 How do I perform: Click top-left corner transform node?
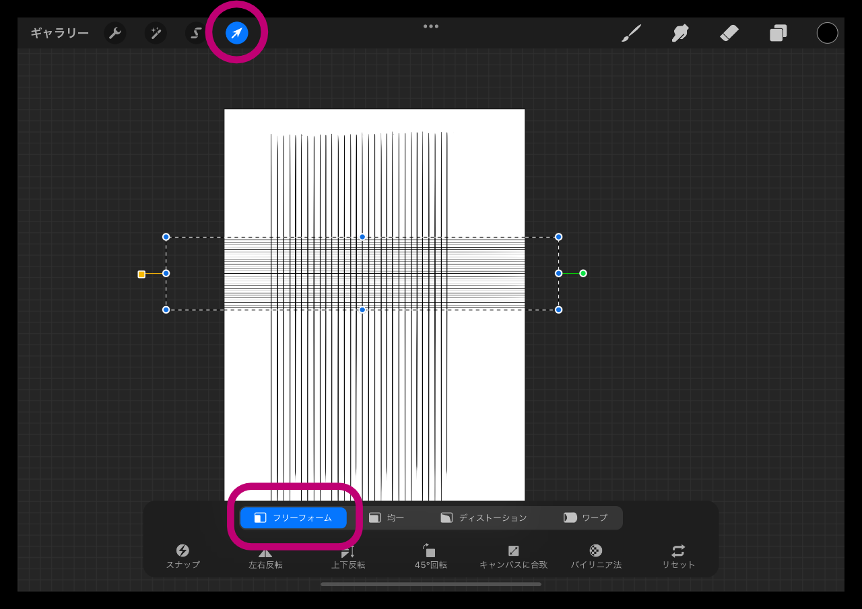point(166,237)
